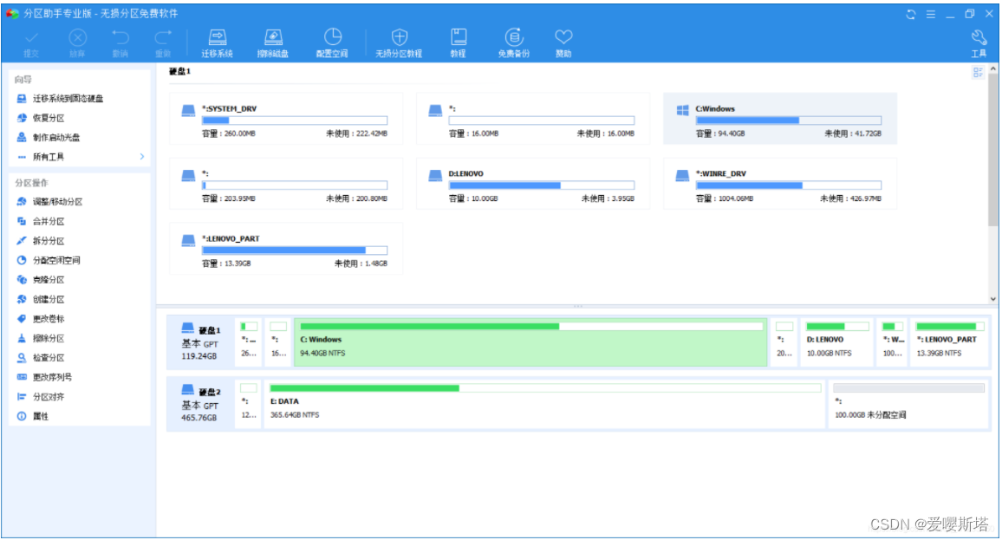Click the 放弃 discard toolbar button
This screenshot has width=1002, height=540.
pos(77,43)
